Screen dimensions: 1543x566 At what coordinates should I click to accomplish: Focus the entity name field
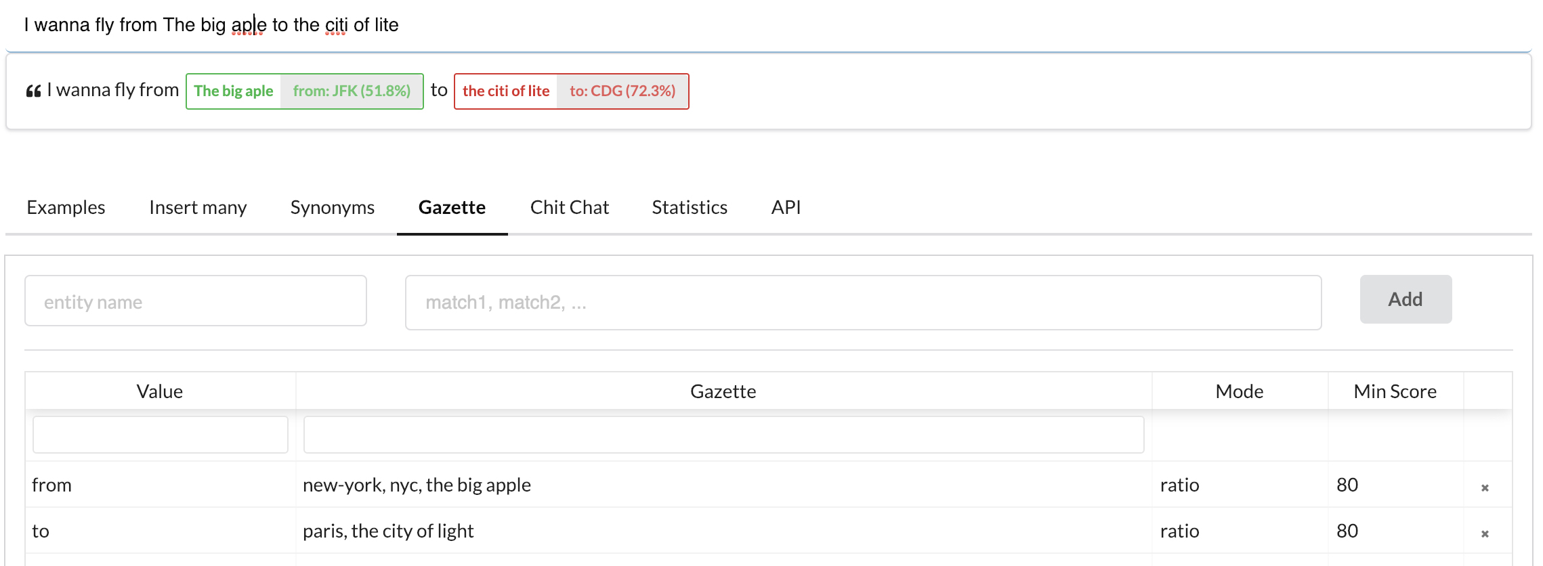coord(196,301)
